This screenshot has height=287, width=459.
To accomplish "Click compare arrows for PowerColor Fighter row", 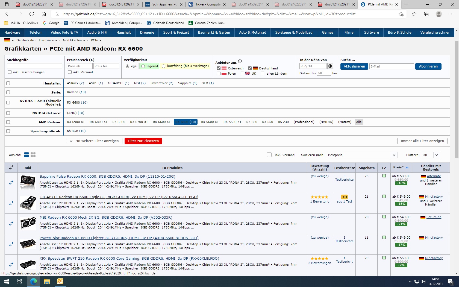I will [11, 244].
